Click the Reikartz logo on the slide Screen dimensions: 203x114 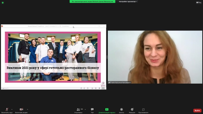click(103, 84)
